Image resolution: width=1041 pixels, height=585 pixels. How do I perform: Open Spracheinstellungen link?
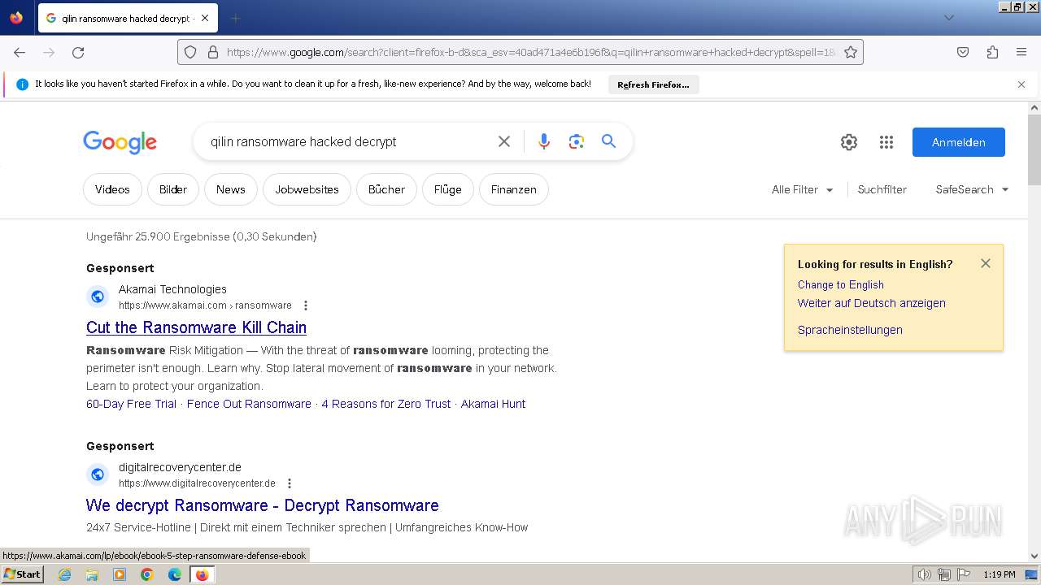850,330
